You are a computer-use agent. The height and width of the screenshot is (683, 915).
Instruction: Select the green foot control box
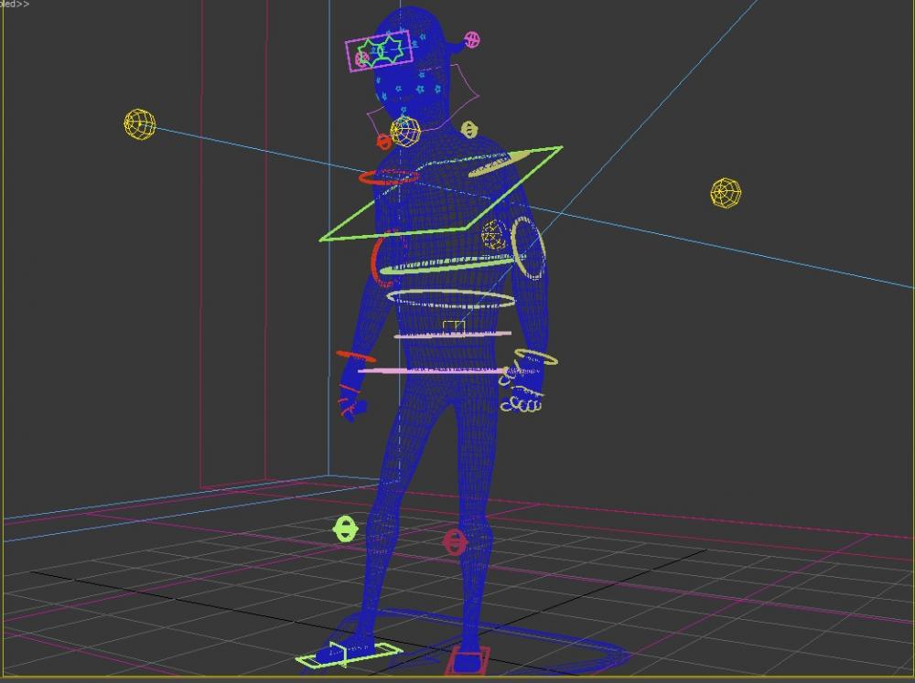click(349, 654)
